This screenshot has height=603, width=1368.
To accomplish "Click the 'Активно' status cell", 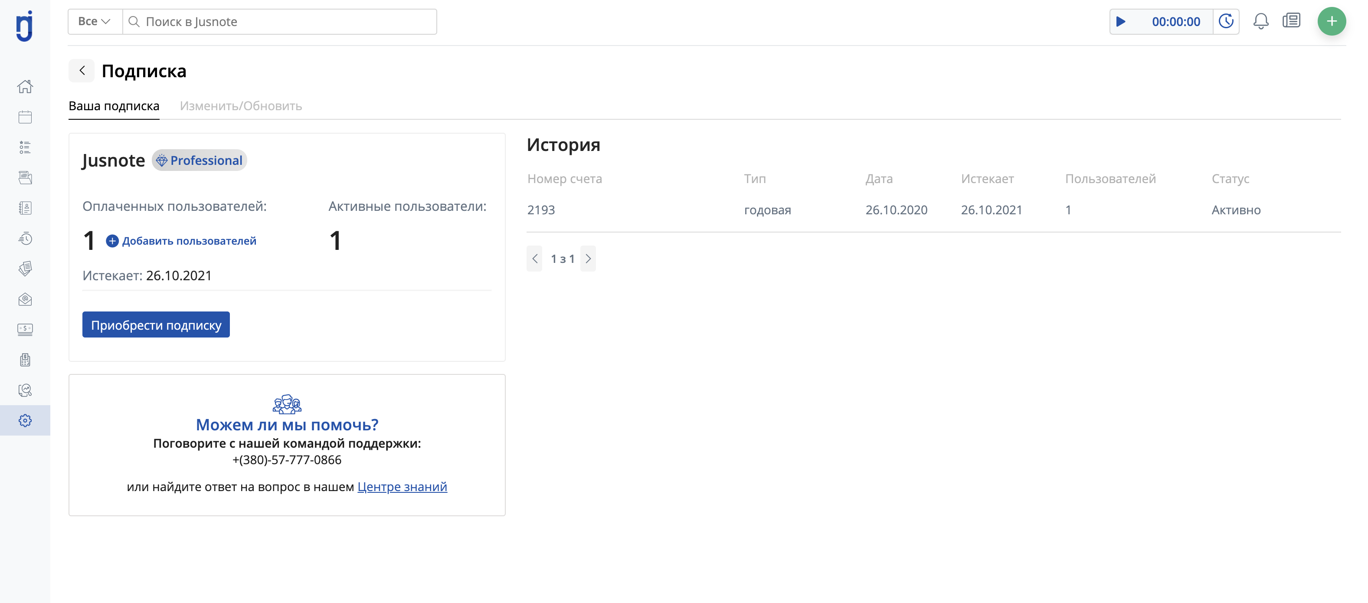I will pyautogui.click(x=1236, y=210).
